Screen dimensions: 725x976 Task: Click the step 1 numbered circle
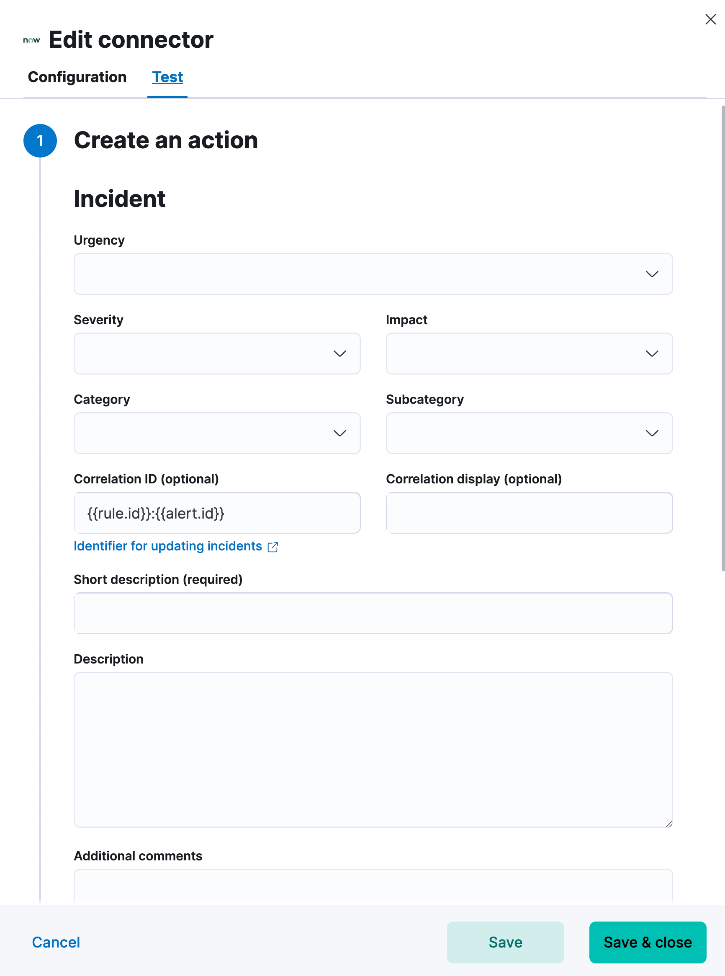tap(40, 140)
